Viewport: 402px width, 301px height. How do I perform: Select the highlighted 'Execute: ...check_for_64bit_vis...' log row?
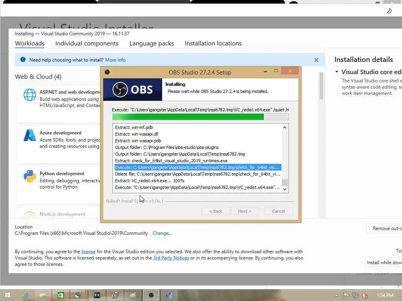(x=198, y=167)
